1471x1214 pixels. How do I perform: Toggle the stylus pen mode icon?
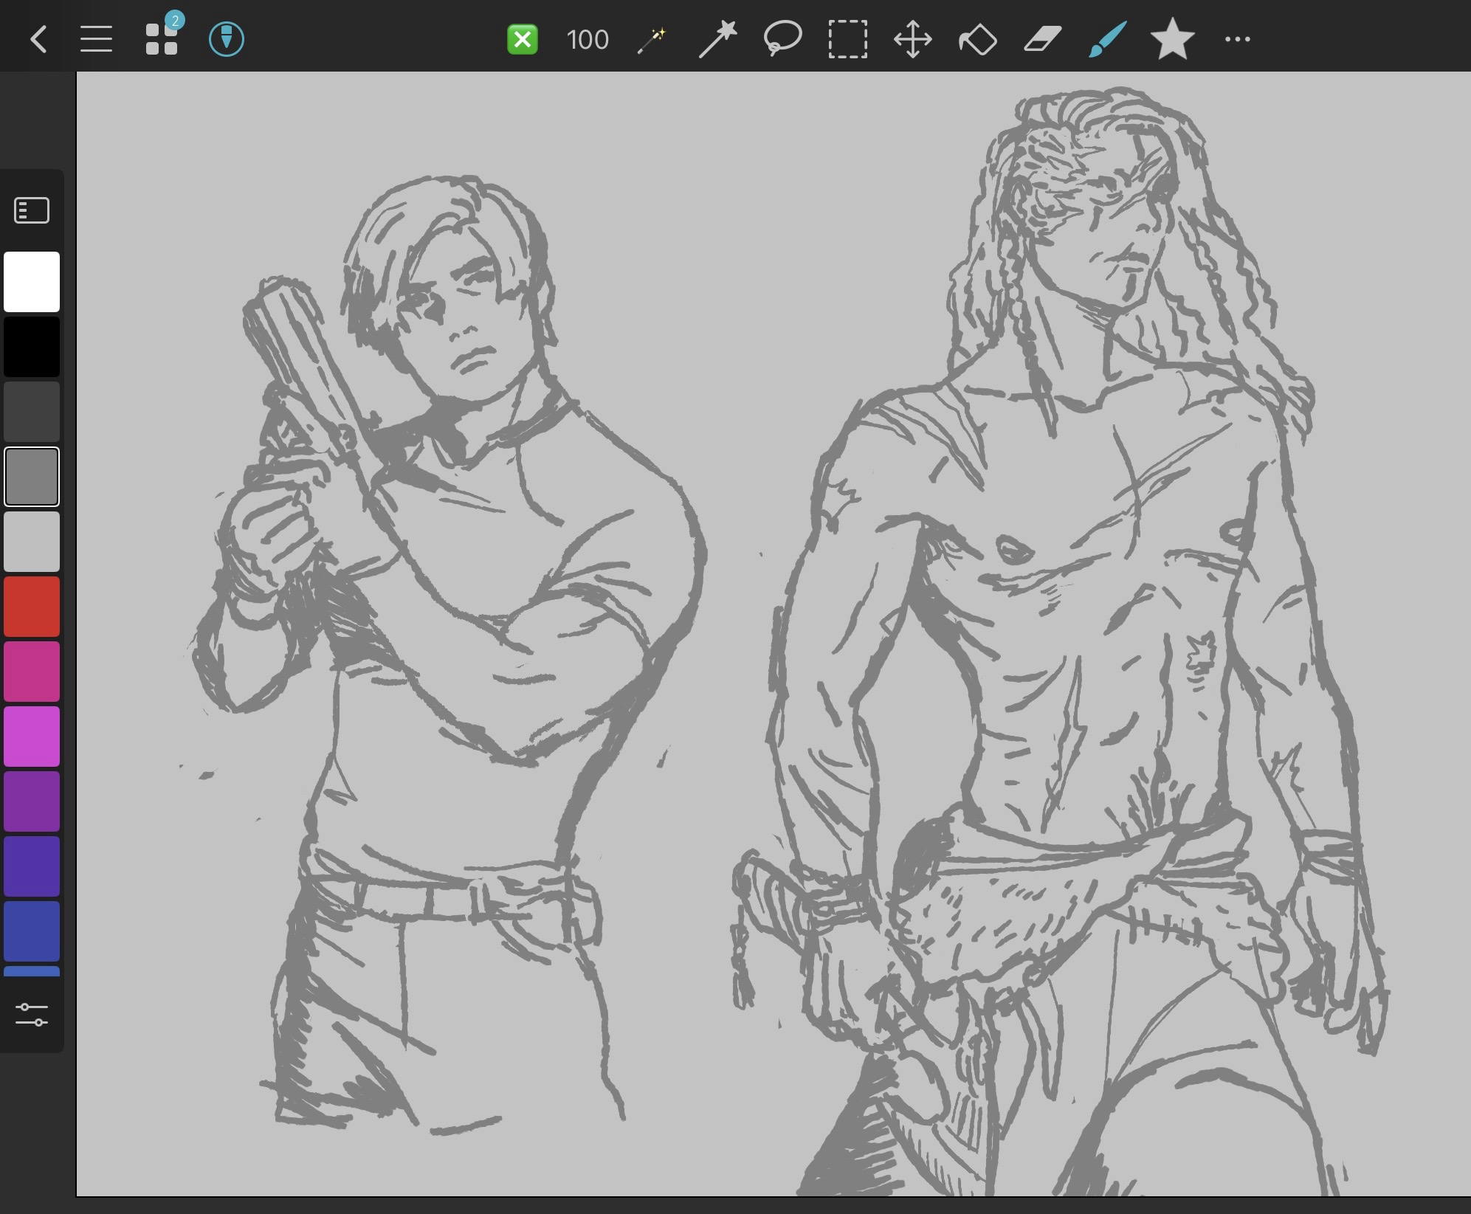(x=227, y=39)
